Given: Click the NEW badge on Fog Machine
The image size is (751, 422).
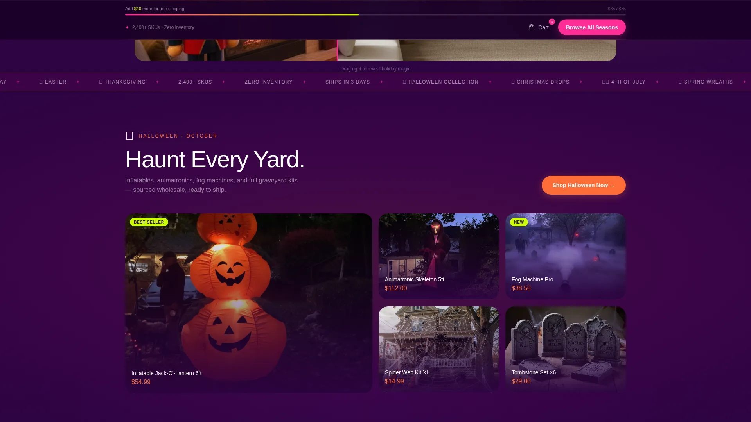Looking at the screenshot, I should click(x=519, y=222).
